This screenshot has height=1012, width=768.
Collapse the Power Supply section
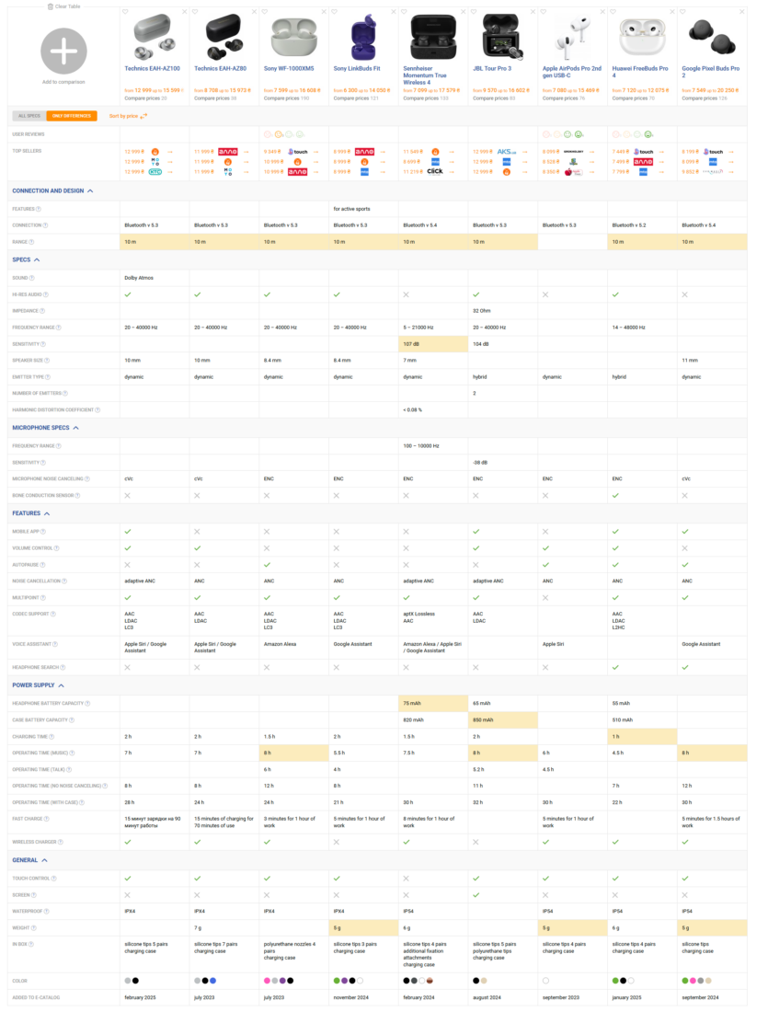(x=62, y=685)
